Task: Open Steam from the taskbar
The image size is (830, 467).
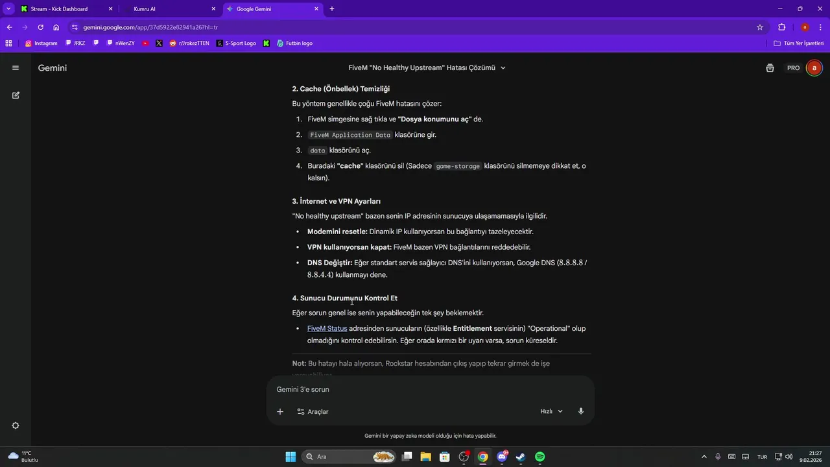Action: pos(521,457)
